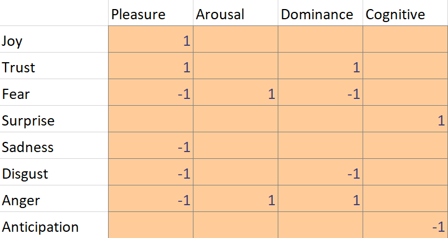Click the Sadness row label
448x238 pixels.
tap(54, 147)
